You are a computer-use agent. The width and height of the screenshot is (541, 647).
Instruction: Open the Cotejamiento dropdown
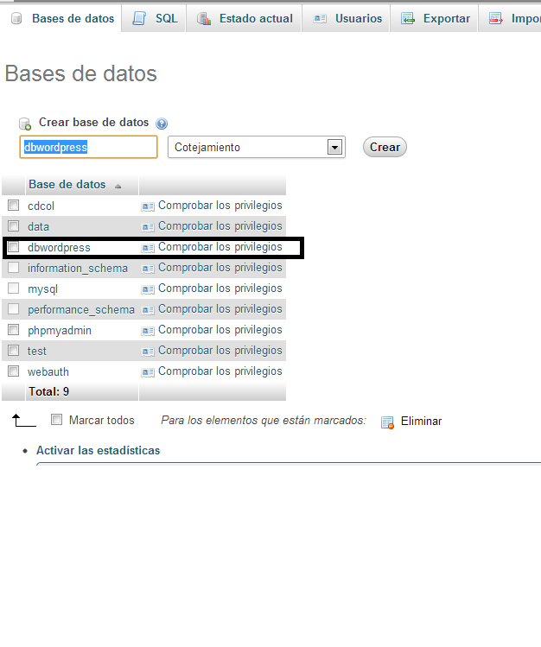(x=257, y=147)
